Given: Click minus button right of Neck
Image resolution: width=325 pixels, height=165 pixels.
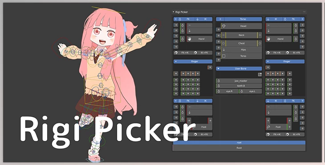Looking at the screenshot, I should [x=260, y=35].
